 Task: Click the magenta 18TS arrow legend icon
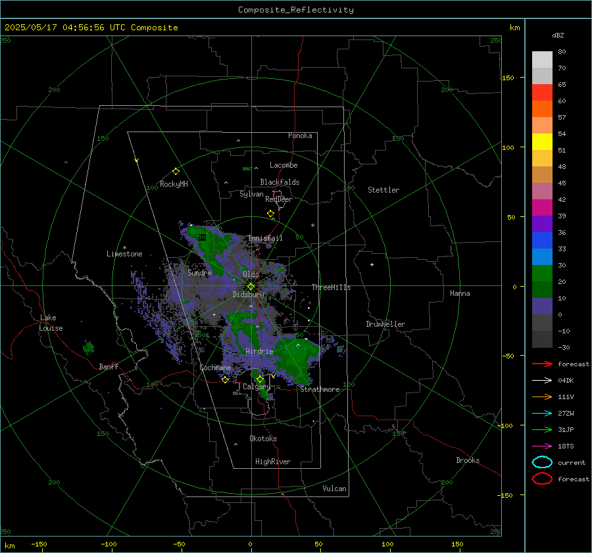[542, 446]
